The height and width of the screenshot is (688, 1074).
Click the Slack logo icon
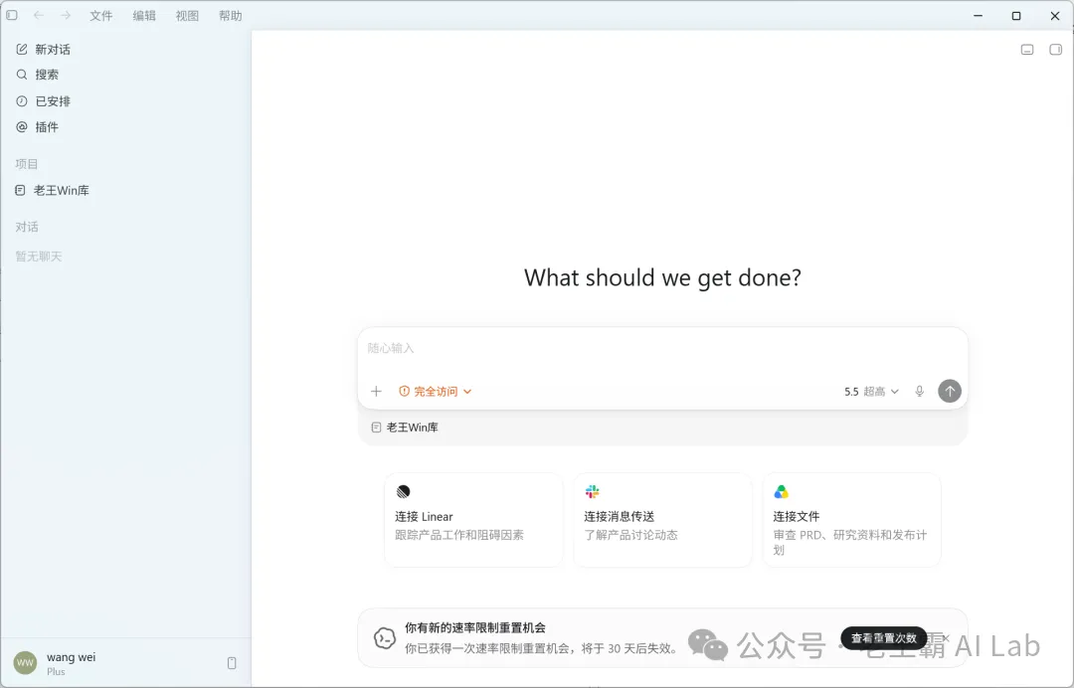(x=593, y=491)
